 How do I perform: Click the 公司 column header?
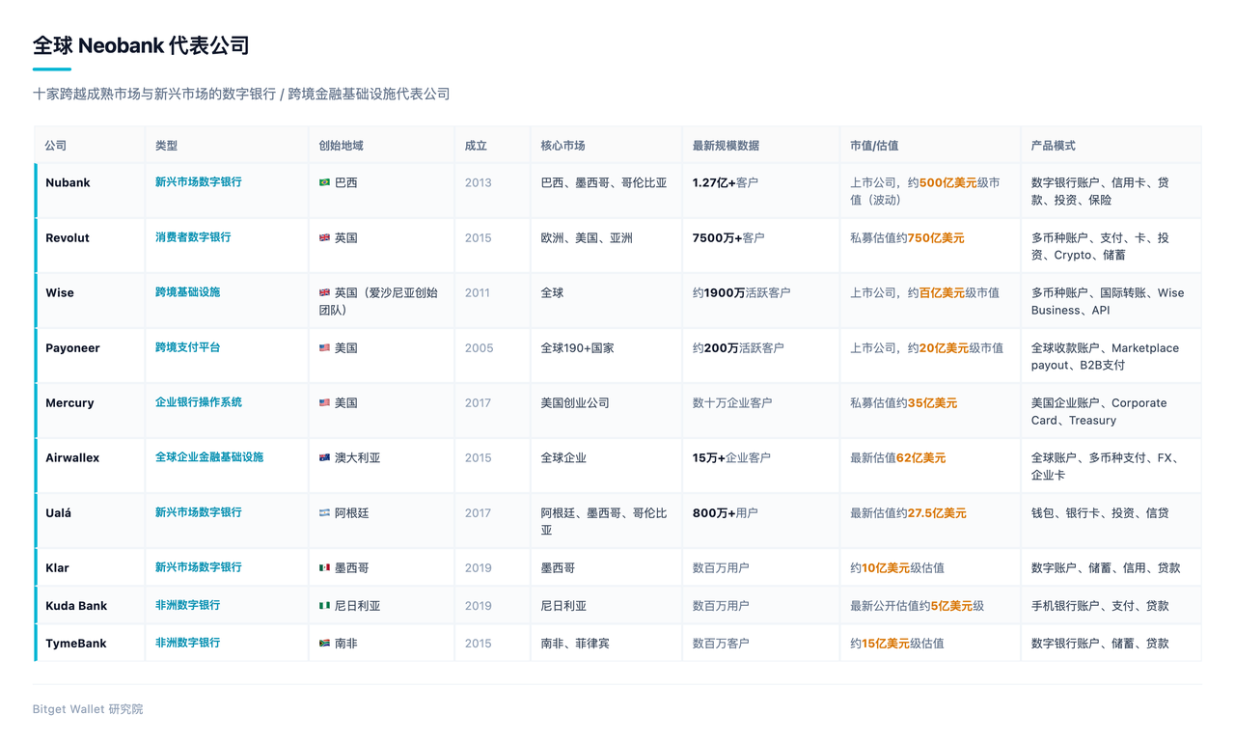point(56,146)
